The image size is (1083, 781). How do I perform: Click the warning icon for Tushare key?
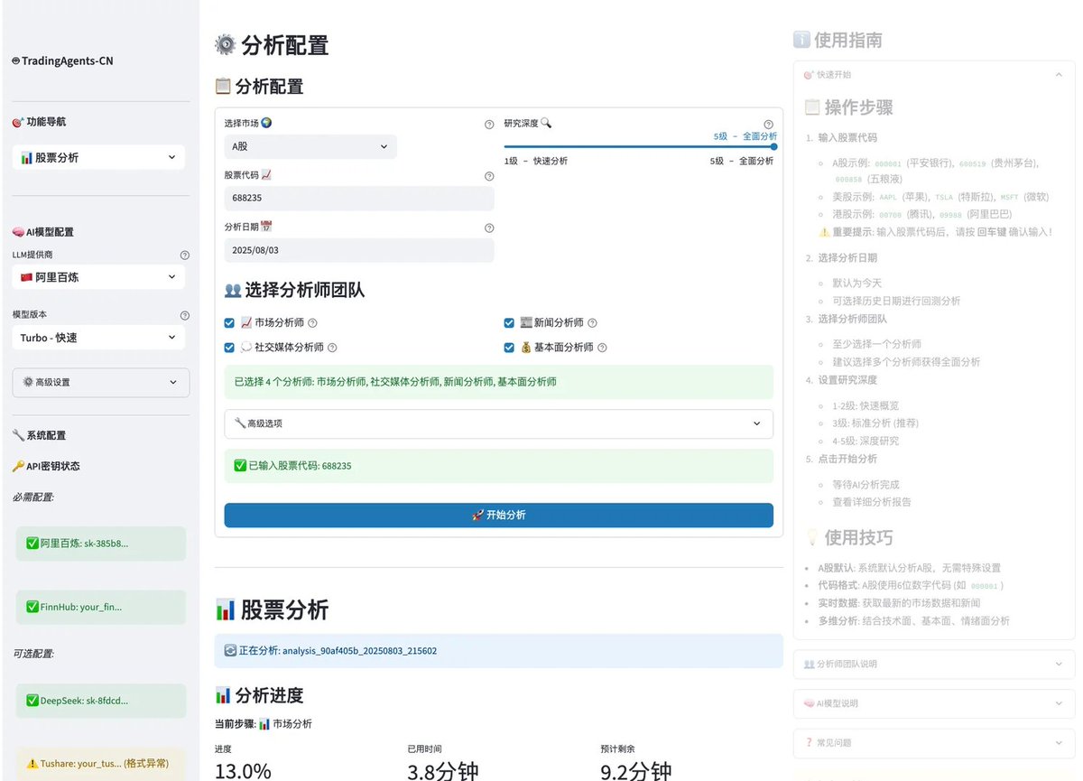(x=32, y=764)
